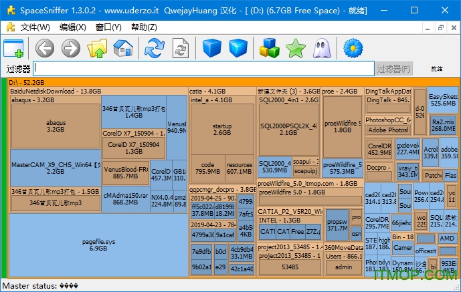
Task: Go up one level with the folder-arrow icon
Action: coord(97,48)
